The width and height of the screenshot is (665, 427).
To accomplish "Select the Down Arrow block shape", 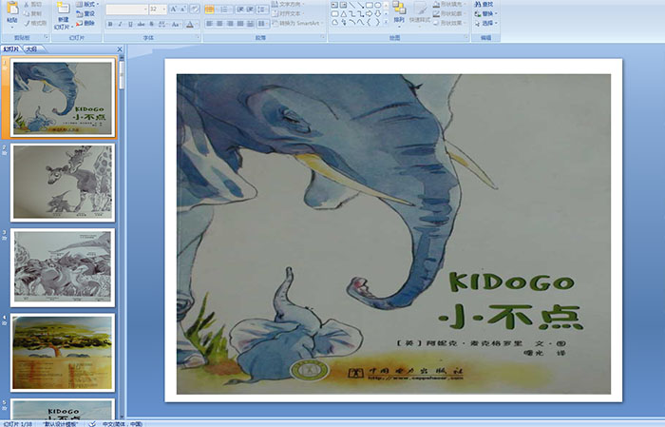I will point(377,13).
